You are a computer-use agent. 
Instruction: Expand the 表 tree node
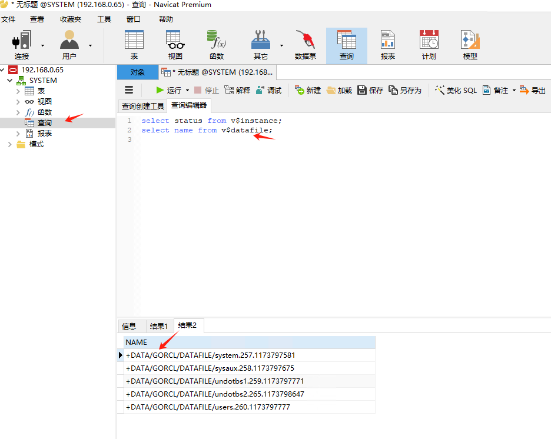tap(18, 91)
